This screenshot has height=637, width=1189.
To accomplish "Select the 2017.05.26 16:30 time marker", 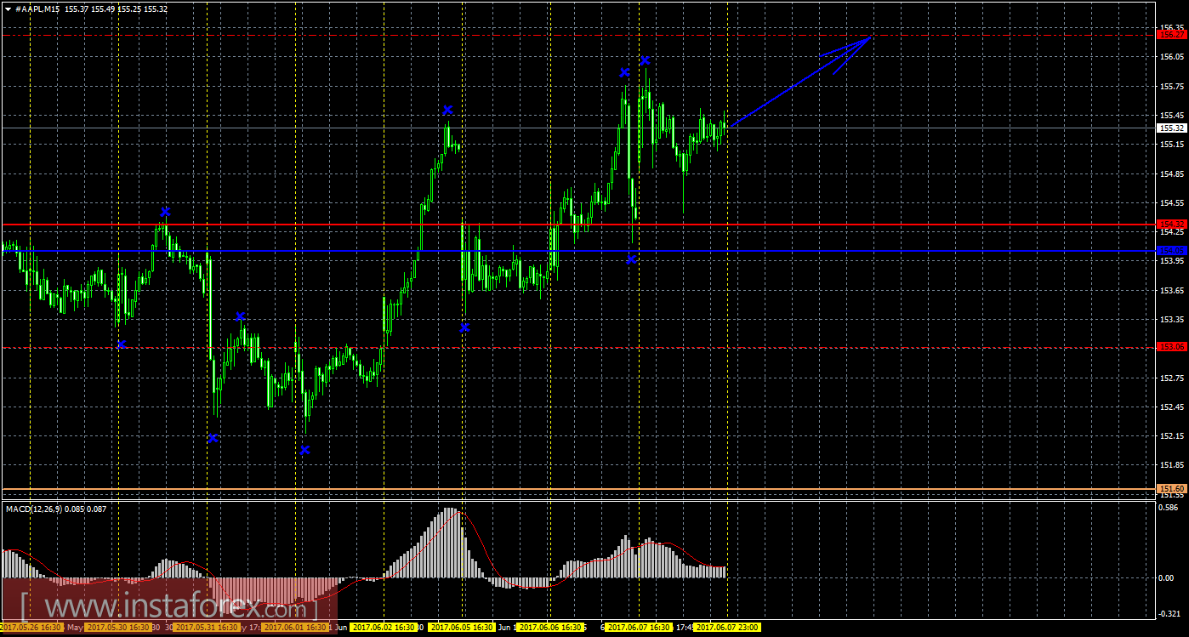I will (31, 628).
